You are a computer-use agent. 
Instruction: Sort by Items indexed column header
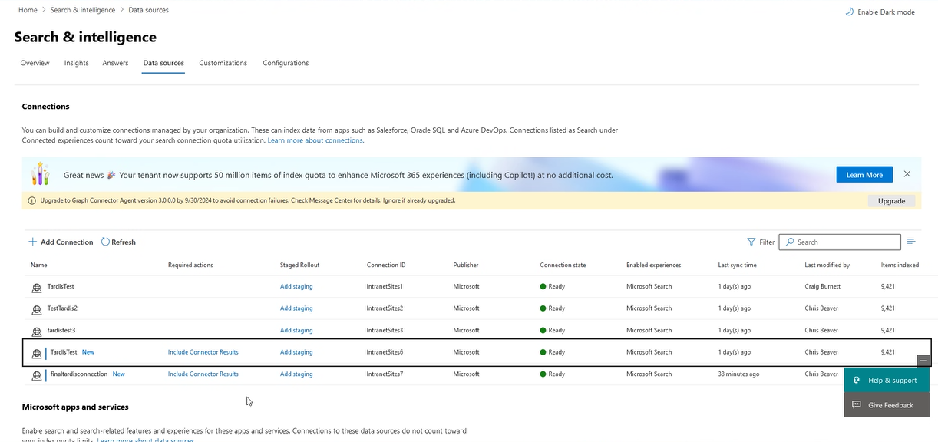pos(900,265)
